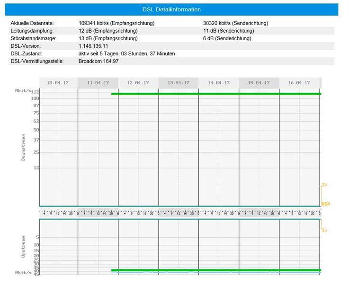Image resolution: width=349 pixels, height=284 pixels.
Task: Select the 'DSL-Zustand:' label
Action: click(26, 53)
